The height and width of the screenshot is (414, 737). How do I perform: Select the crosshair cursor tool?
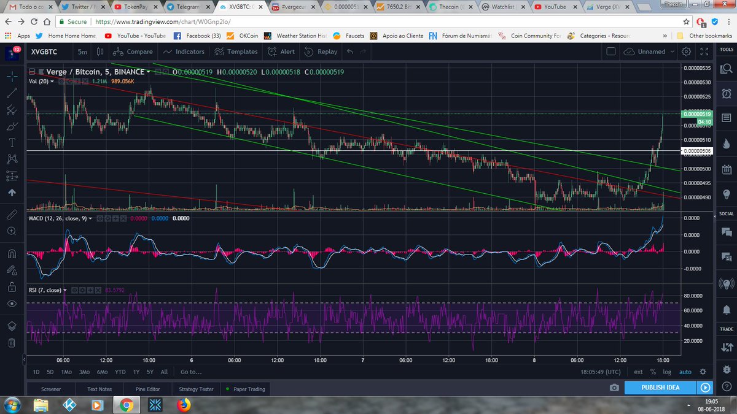tap(12, 77)
